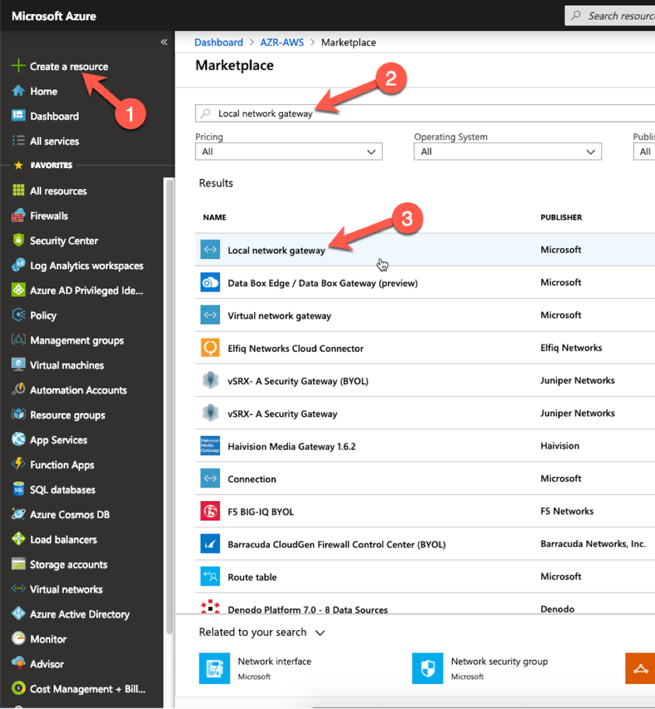Click the Azure Cosmos DB icon
655x709 pixels.
coord(18,514)
